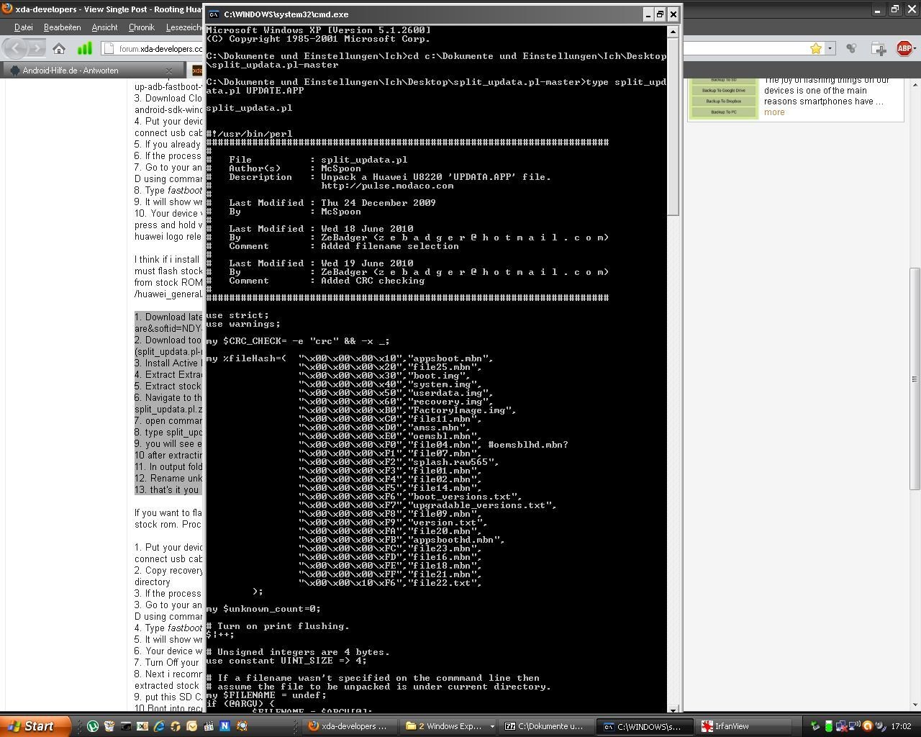Go to the Firefox home page icon
Image resolution: width=921 pixels, height=737 pixels.
point(60,48)
